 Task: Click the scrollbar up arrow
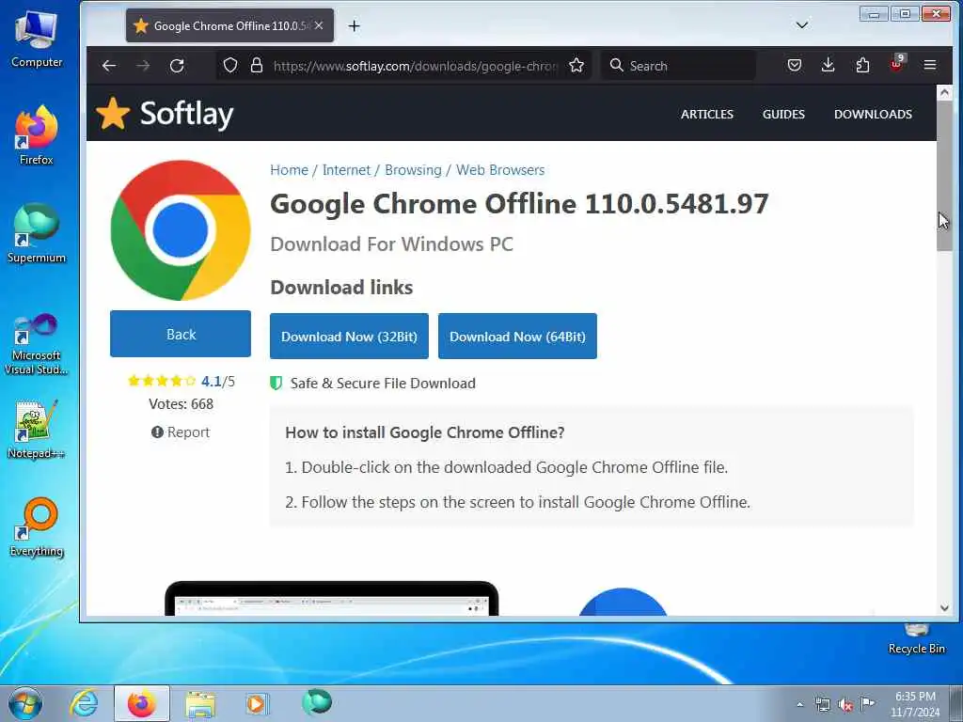[x=944, y=93]
